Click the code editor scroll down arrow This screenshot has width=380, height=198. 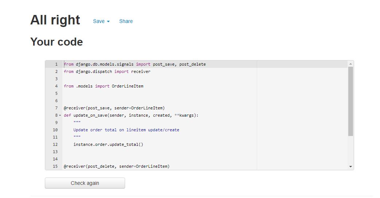pyautogui.click(x=350, y=167)
